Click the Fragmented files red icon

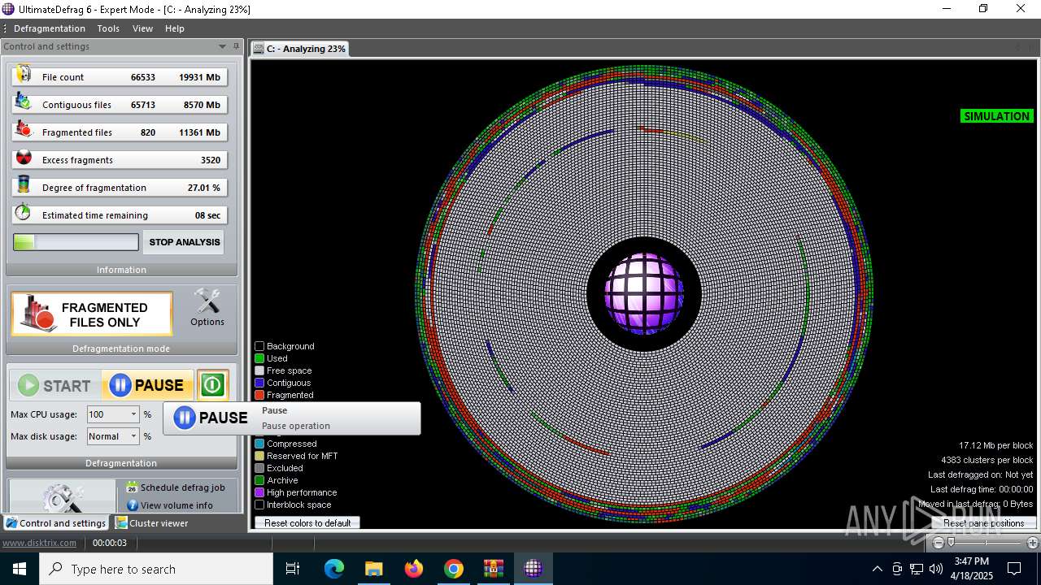click(24, 131)
